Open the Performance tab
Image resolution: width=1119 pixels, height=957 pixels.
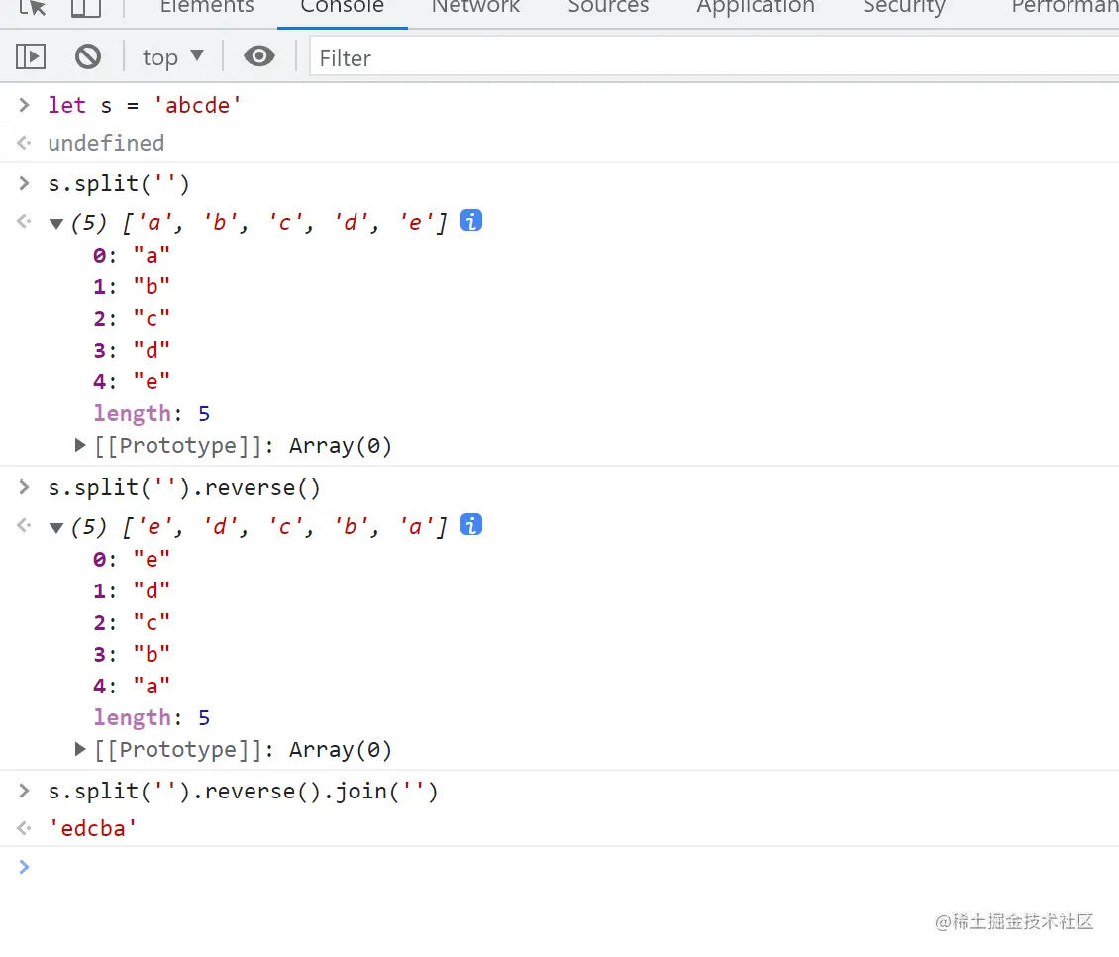[1065, 7]
